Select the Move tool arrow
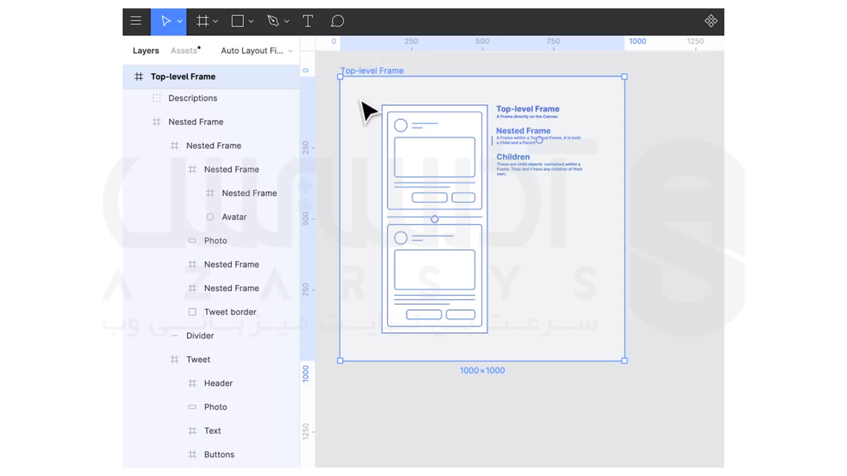This screenshot has height=476, width=847. [x=165, y=21]
